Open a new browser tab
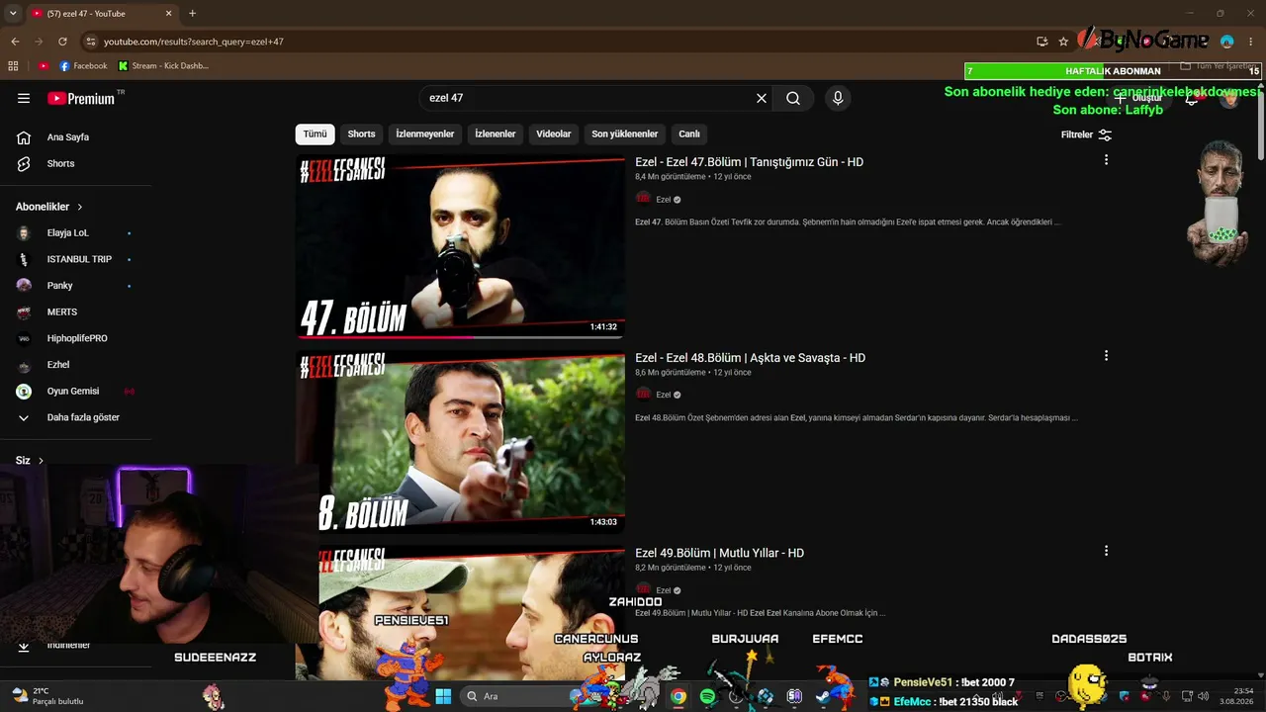This screenshot has height=712, width=1266. click(192, 14)
